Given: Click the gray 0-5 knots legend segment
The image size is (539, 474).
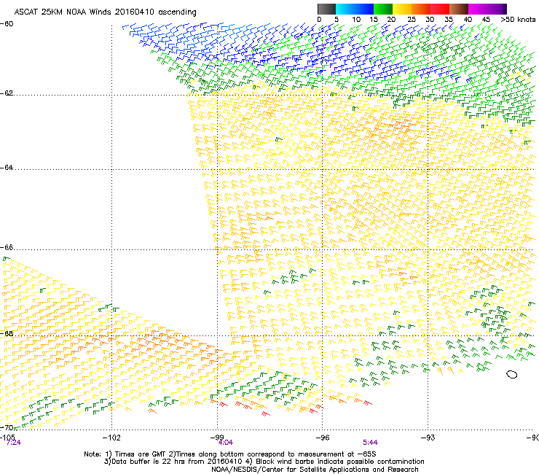Looking at the screenshot, I should click(x=326, y=9).
